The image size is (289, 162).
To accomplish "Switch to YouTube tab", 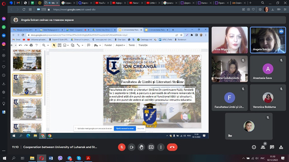I will point(102,3).
